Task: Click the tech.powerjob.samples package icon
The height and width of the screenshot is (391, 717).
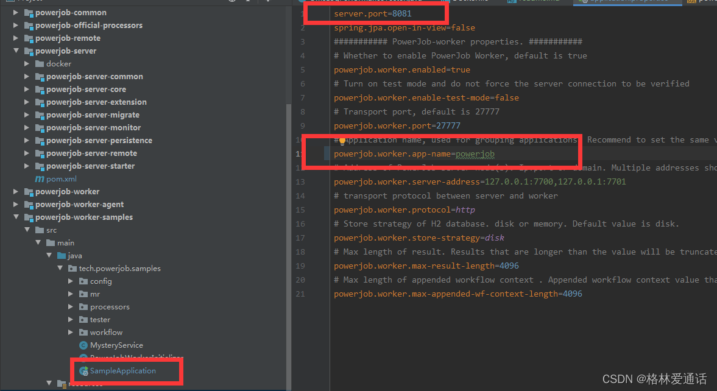Action: (x=72, y=269)
